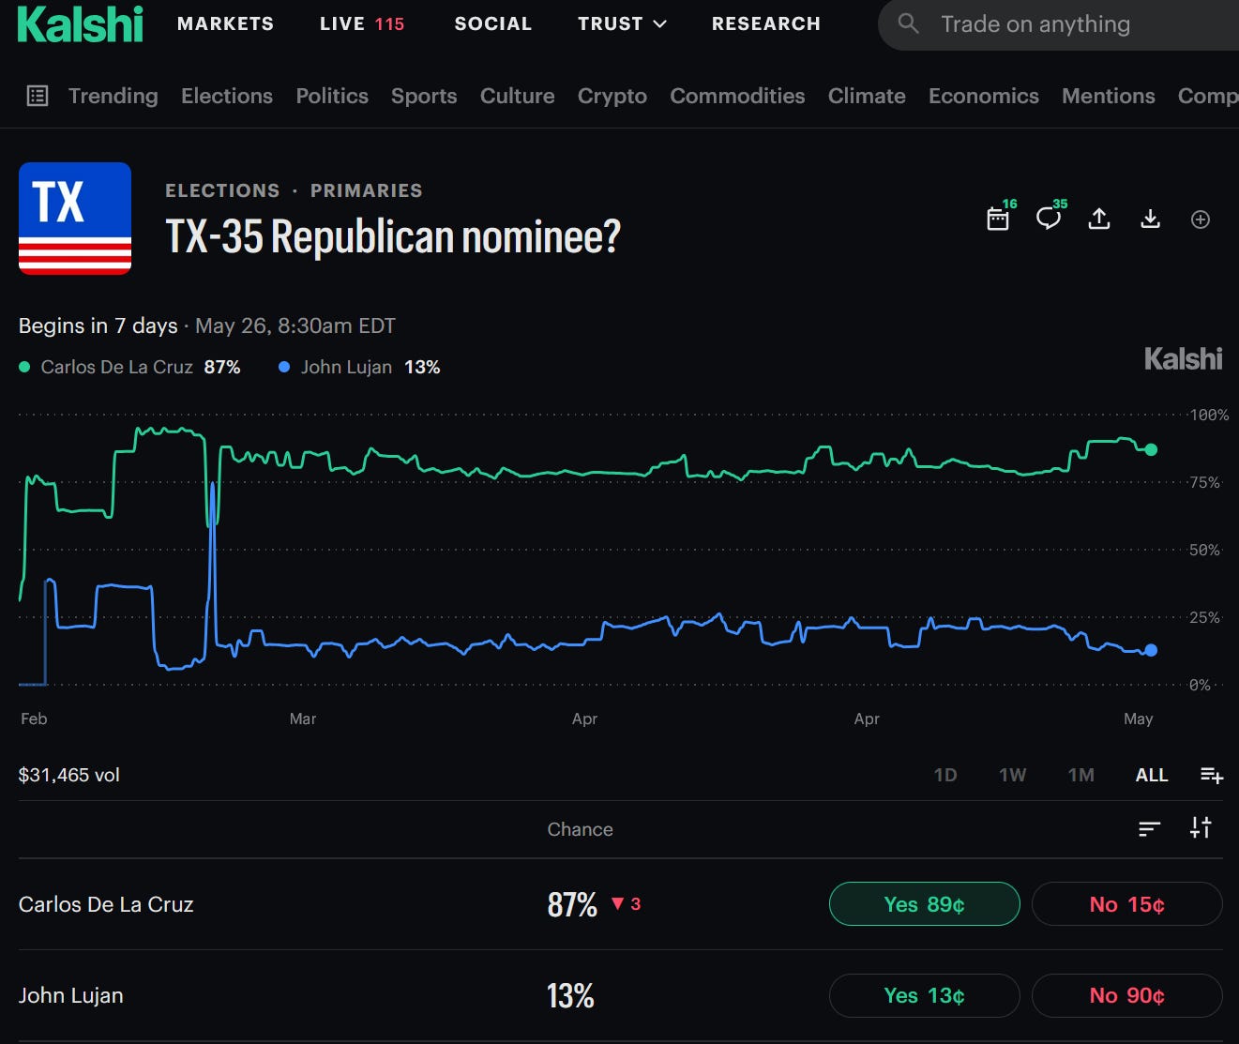Viewport: 1239px width, 1044px height.
Task: Click the Kalshi logo
Action: click(x=81, y=24)
